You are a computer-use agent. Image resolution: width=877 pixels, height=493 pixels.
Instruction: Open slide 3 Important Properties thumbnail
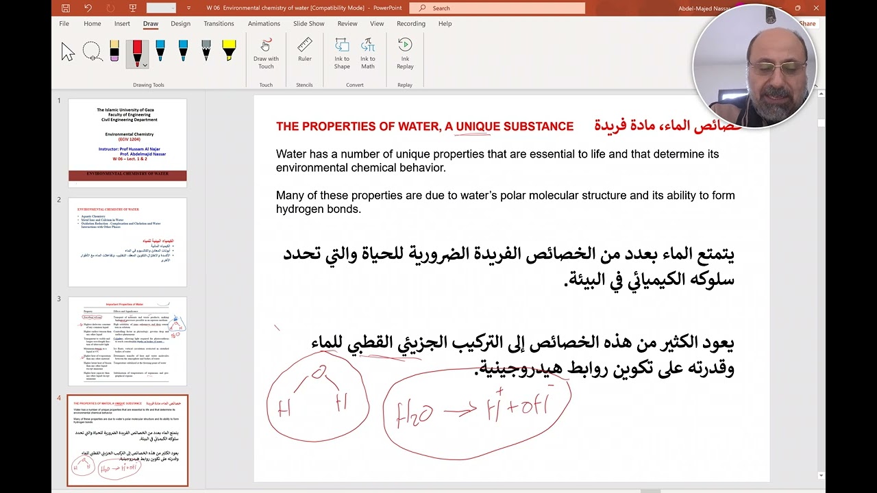127,342
